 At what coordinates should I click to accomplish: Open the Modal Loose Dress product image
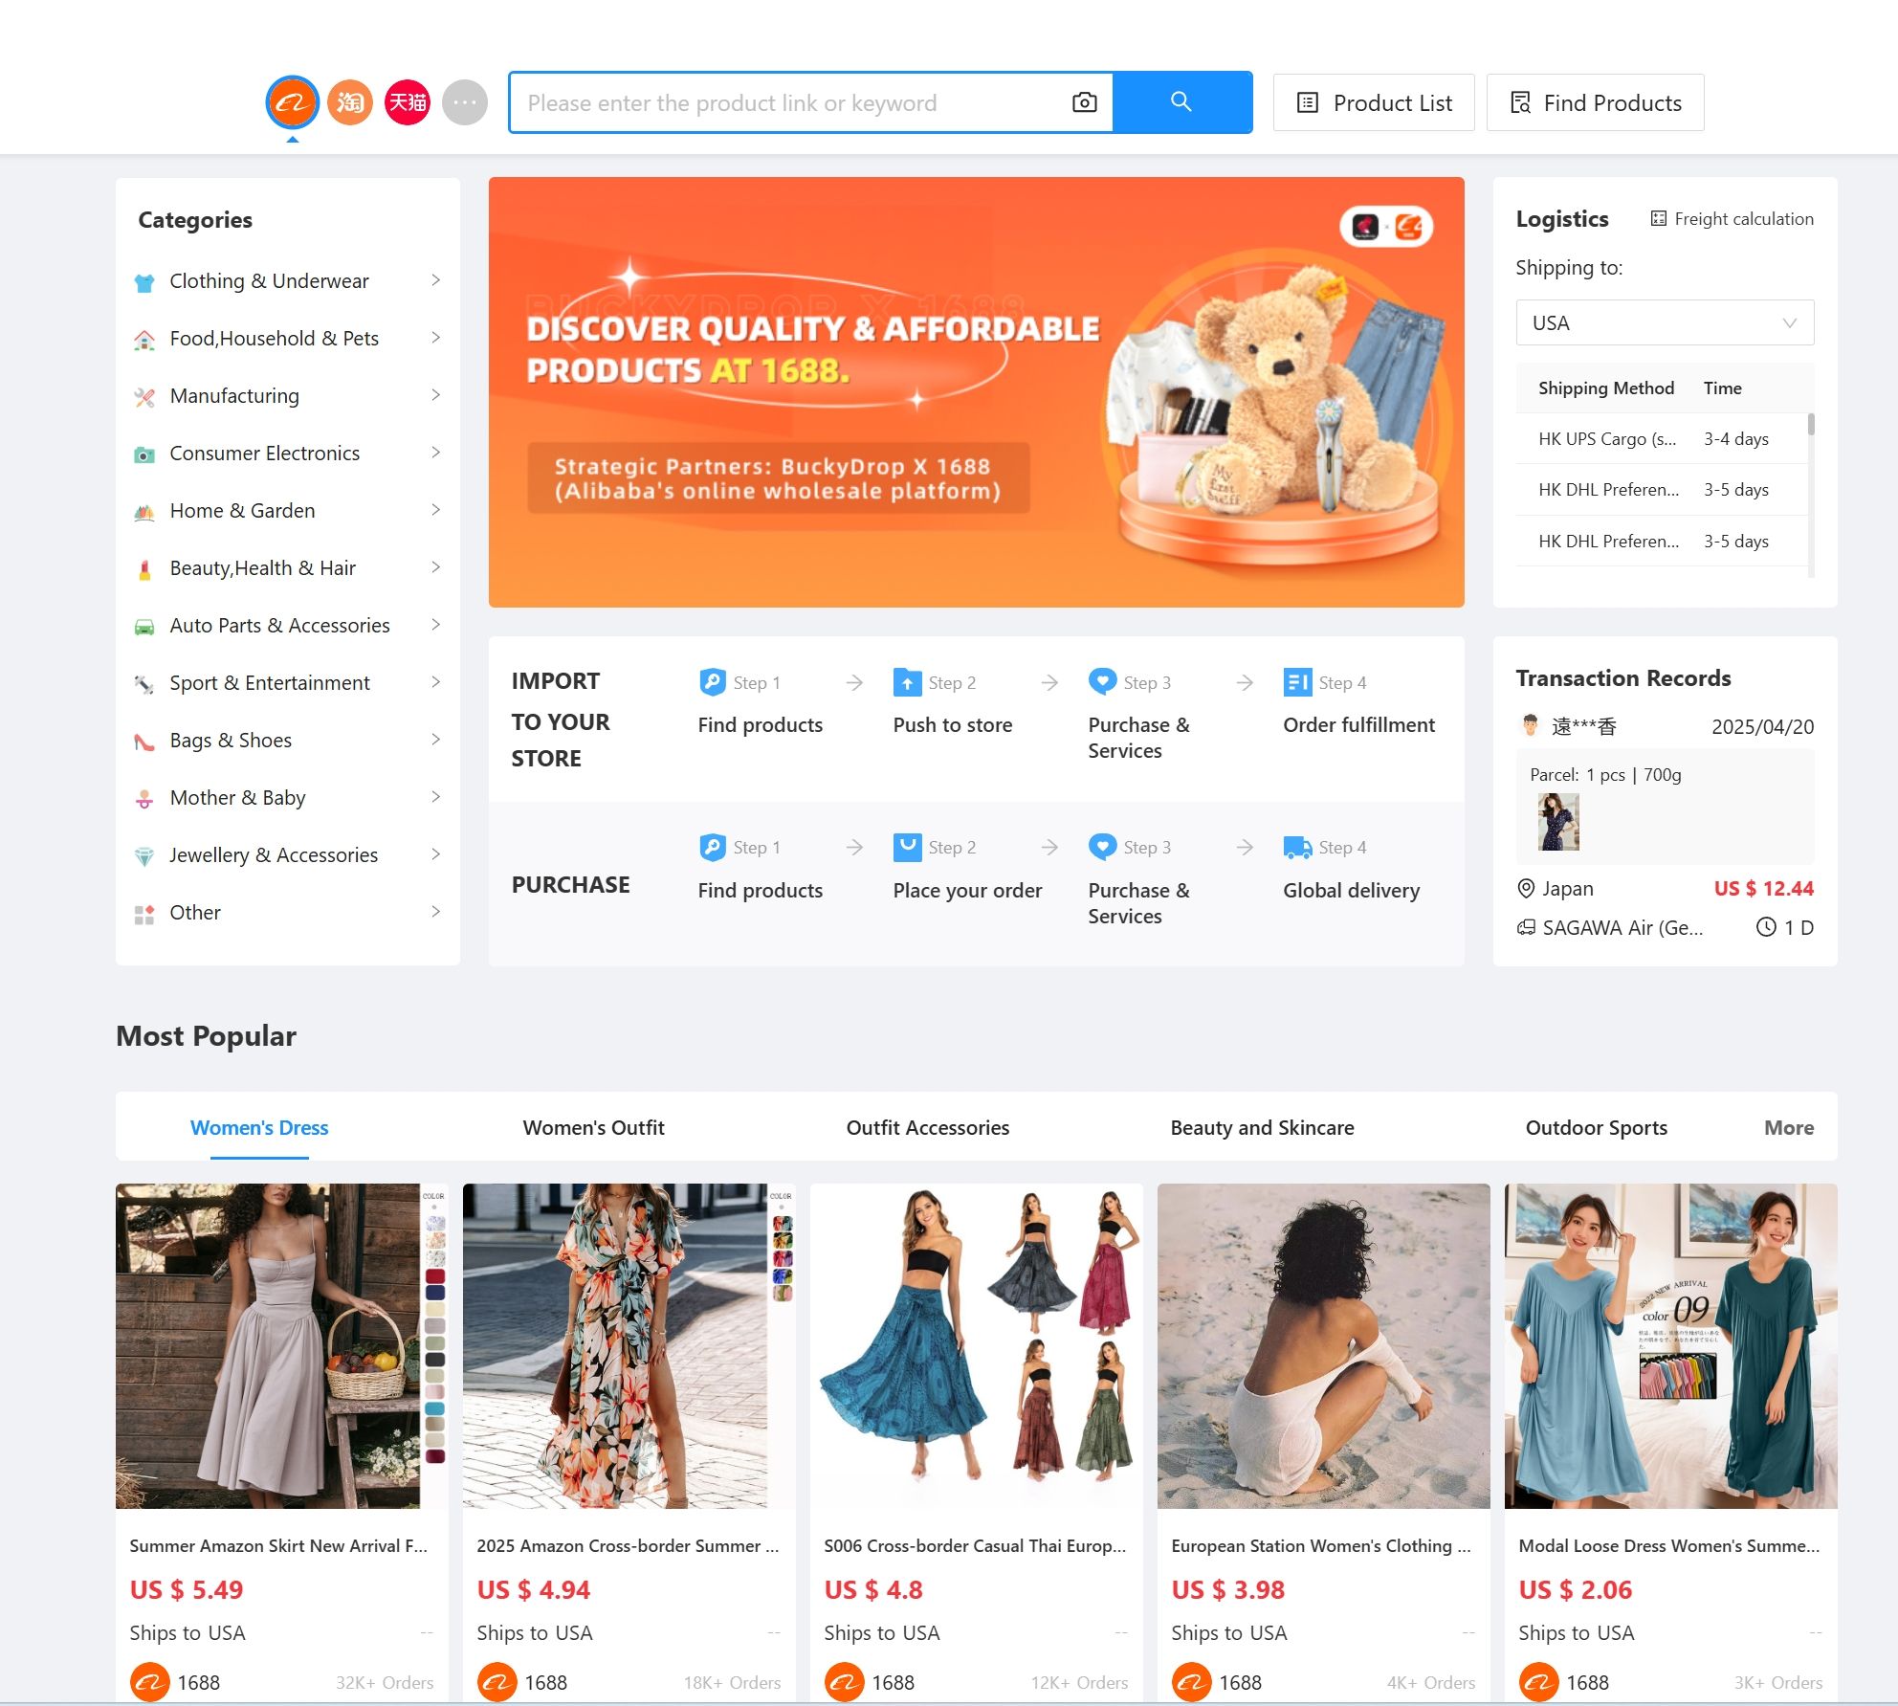1670,1345
